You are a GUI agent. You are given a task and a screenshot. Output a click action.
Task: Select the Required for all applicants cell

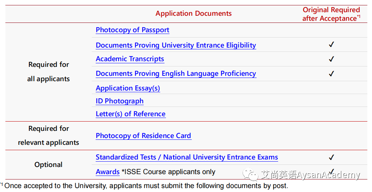coord(48,72)
